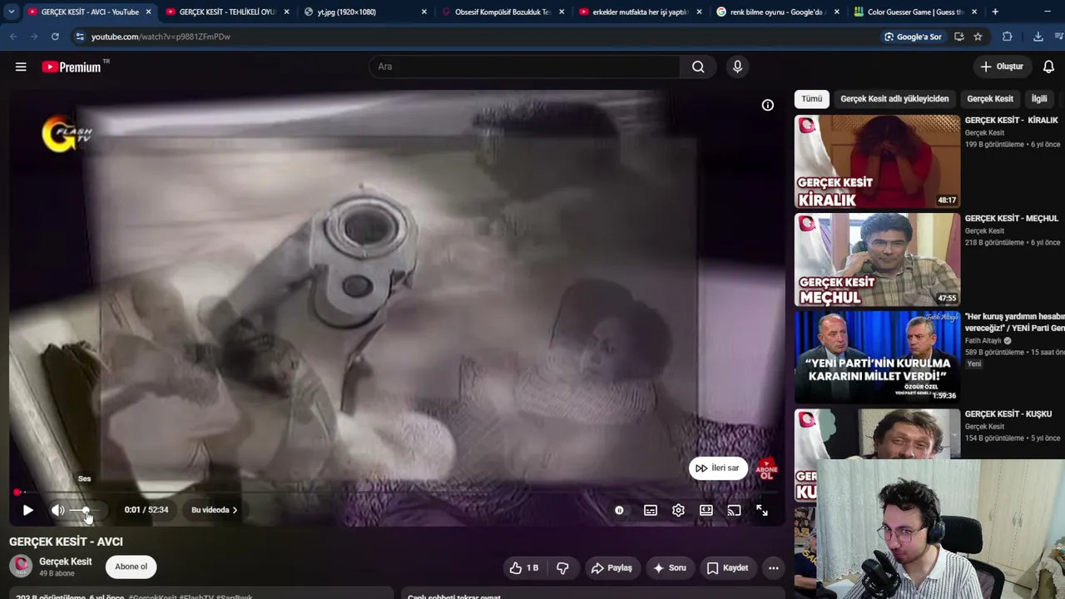This screenshot has width=1065, height=599.
Task: Open the Oluştur create menu
Action: 1001,67
